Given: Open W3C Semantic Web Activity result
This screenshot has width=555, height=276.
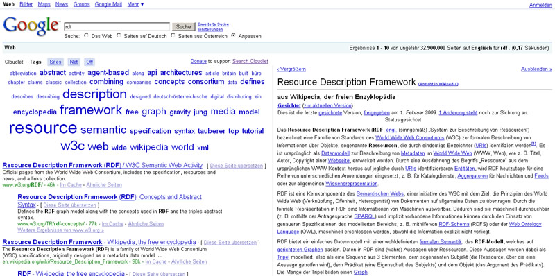Looking at the screenshot, I should [102, 165].
